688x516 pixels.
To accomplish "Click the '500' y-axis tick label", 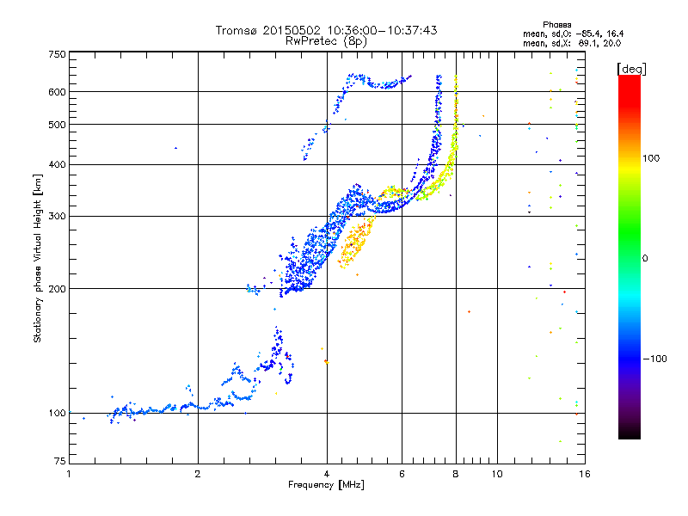I will tap(58, 125).
